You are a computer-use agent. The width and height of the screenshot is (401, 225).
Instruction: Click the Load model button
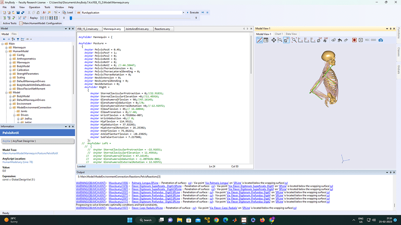[x=68, y=12]
